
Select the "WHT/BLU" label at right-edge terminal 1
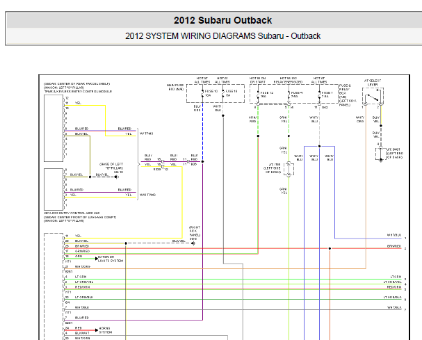click(394, 235)
